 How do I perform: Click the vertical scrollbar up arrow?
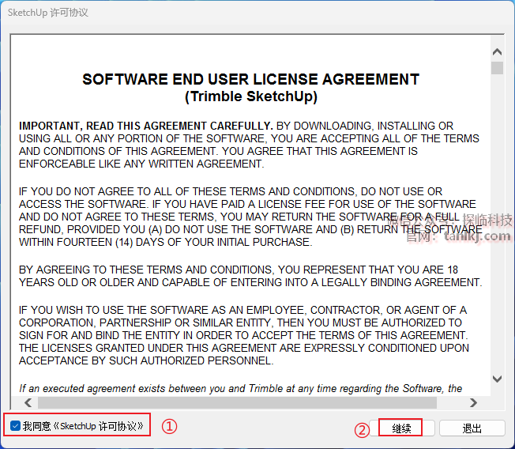tap(497, 52)
